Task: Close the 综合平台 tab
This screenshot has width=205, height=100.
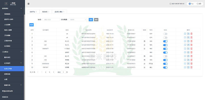Action: (x=36, y=12)
